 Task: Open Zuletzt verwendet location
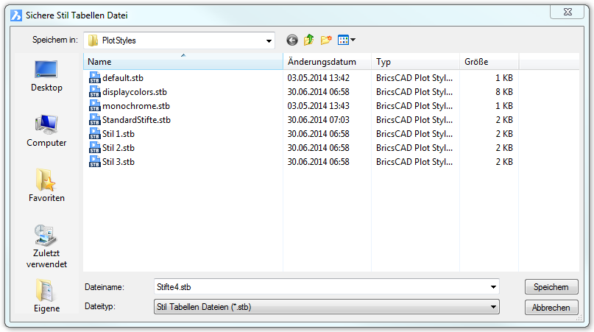tap(46, 247)
